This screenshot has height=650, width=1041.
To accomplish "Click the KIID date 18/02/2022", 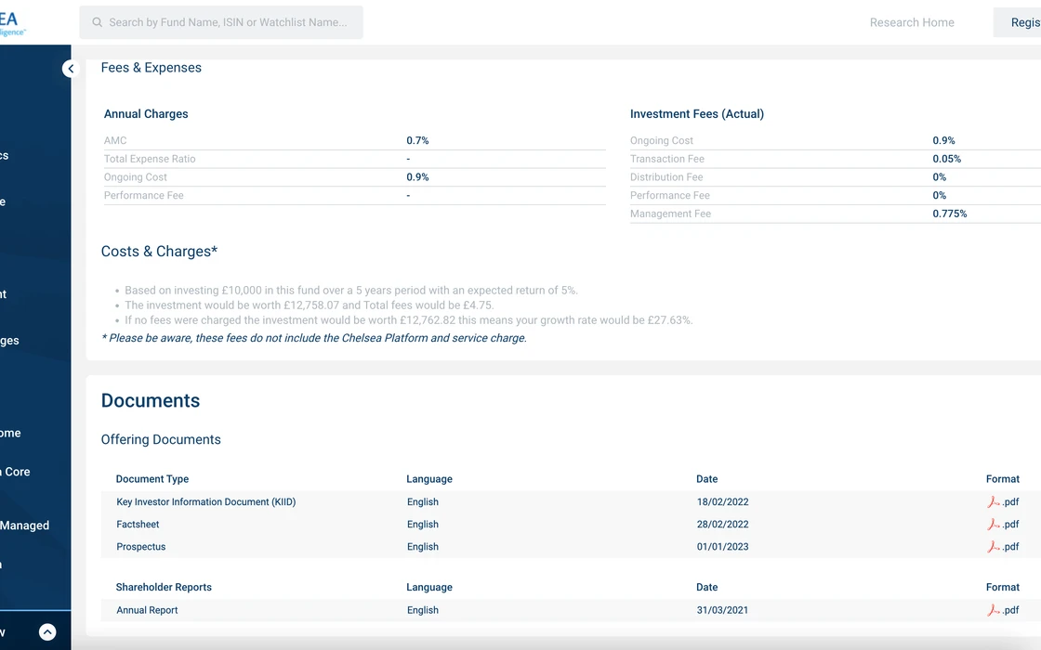I will coord(722,502).
